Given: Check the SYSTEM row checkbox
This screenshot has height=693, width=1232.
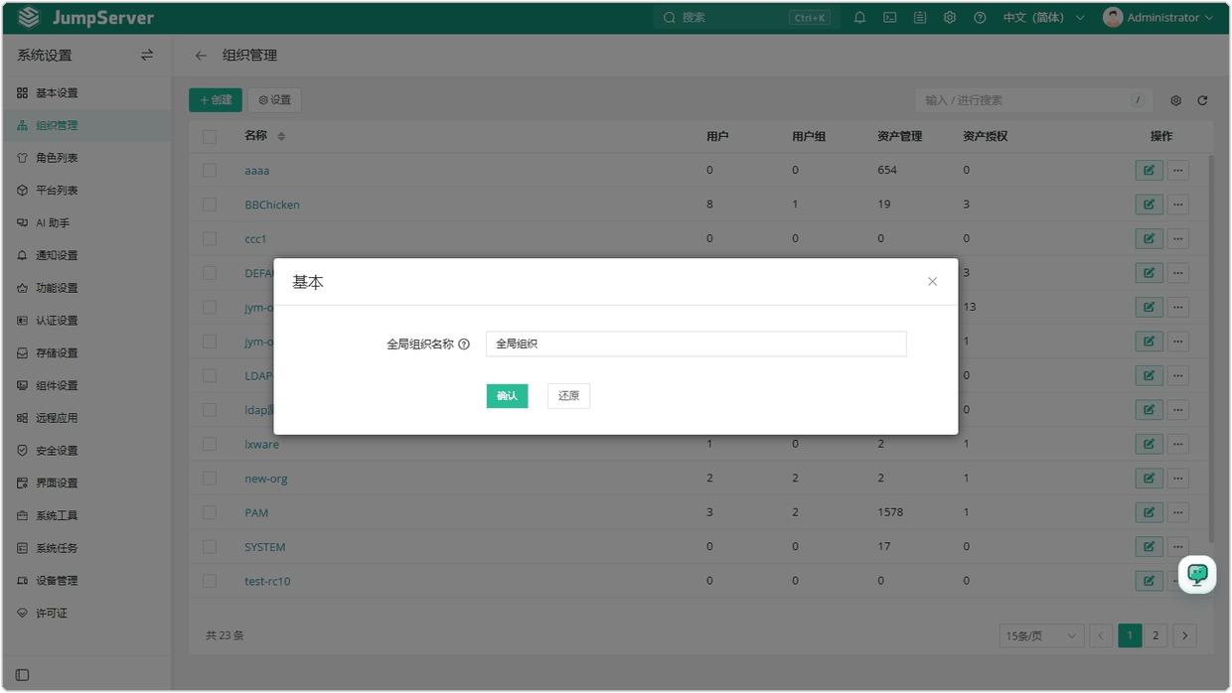Looking at the screenshot, I should [210, 547].
